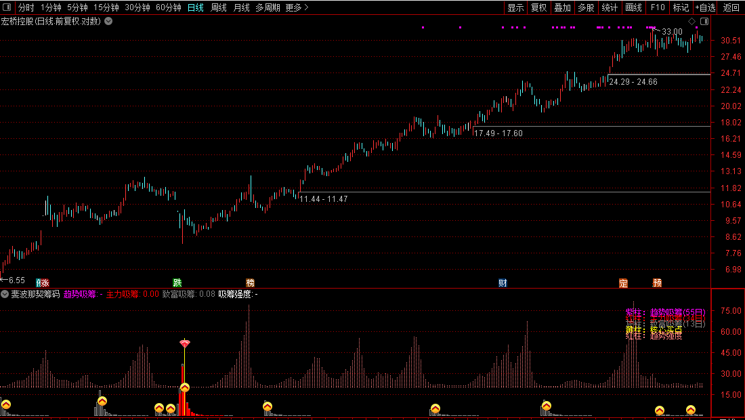Click the 返回 back button
745x420 pixels.
click(731, 7)
